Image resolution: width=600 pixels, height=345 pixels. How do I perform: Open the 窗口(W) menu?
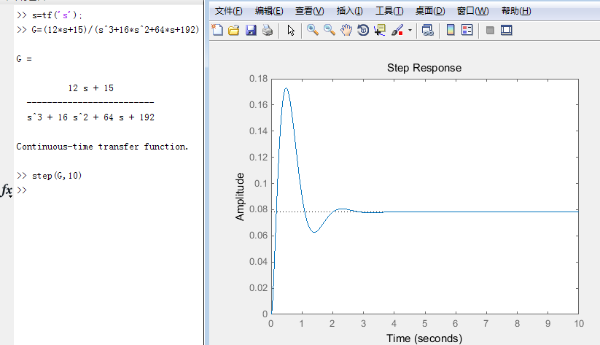(x=472, y=11)
